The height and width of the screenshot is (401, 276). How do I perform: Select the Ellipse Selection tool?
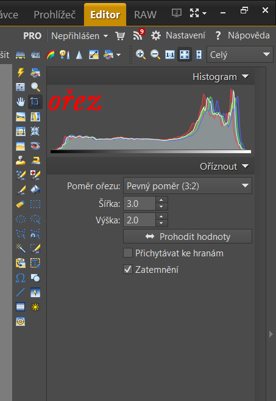click(21, 219)
